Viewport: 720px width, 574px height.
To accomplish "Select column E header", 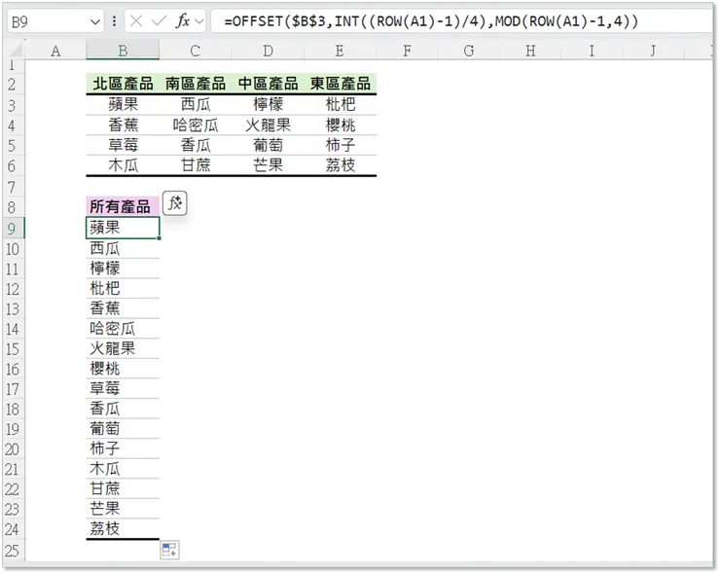I will 340,51.
